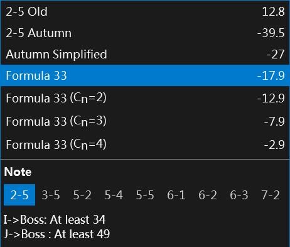
Task: Click the Note section heading
Action: (x=18, y=172)
